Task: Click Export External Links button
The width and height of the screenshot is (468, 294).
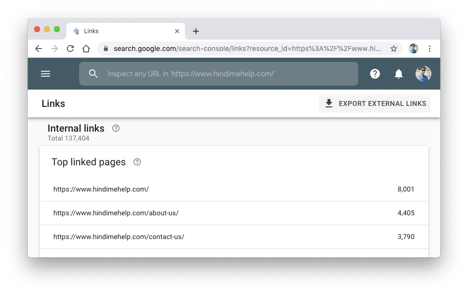Action: (x=374, y=103)
